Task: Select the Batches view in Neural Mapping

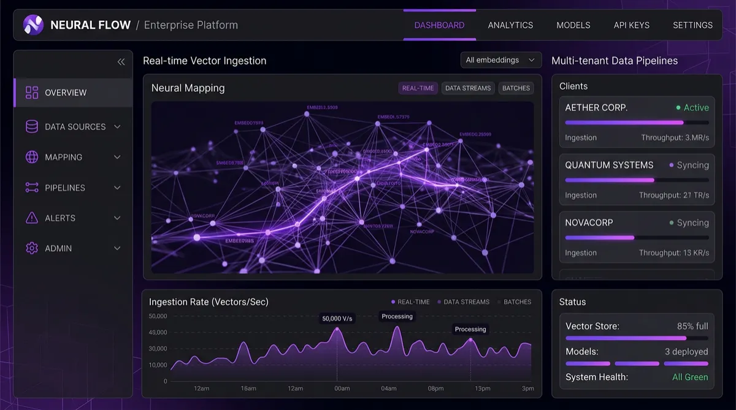Action: click(516, 88)
